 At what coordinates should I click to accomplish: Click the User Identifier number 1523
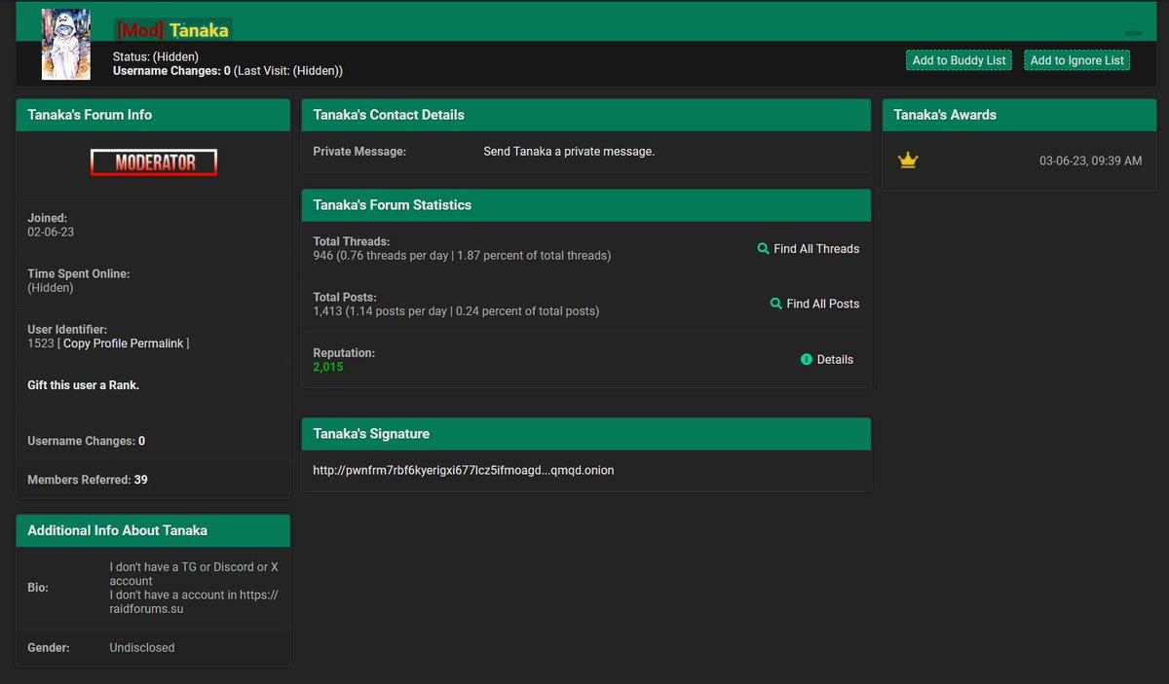41,343
